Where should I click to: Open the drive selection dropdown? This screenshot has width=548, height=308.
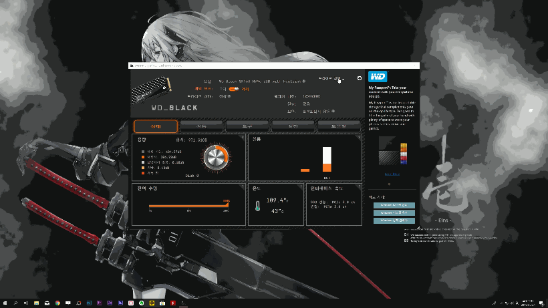click(x=331, y=79)
